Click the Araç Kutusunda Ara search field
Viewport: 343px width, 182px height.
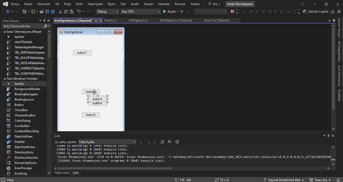coord(23,26)
